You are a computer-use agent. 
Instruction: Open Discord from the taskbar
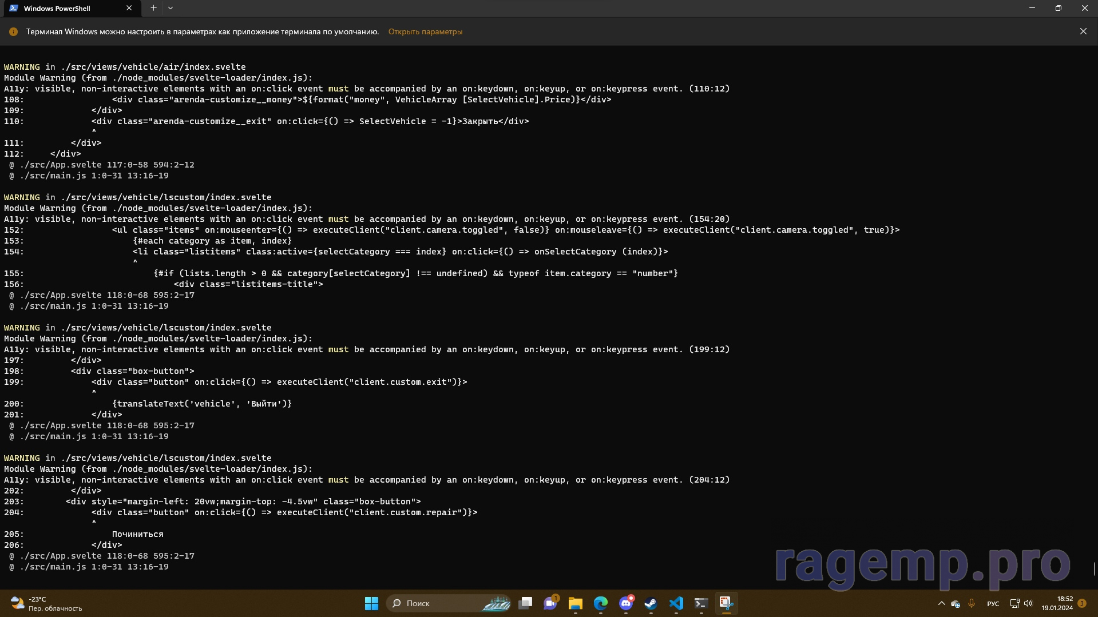click(x=625, y=603)
